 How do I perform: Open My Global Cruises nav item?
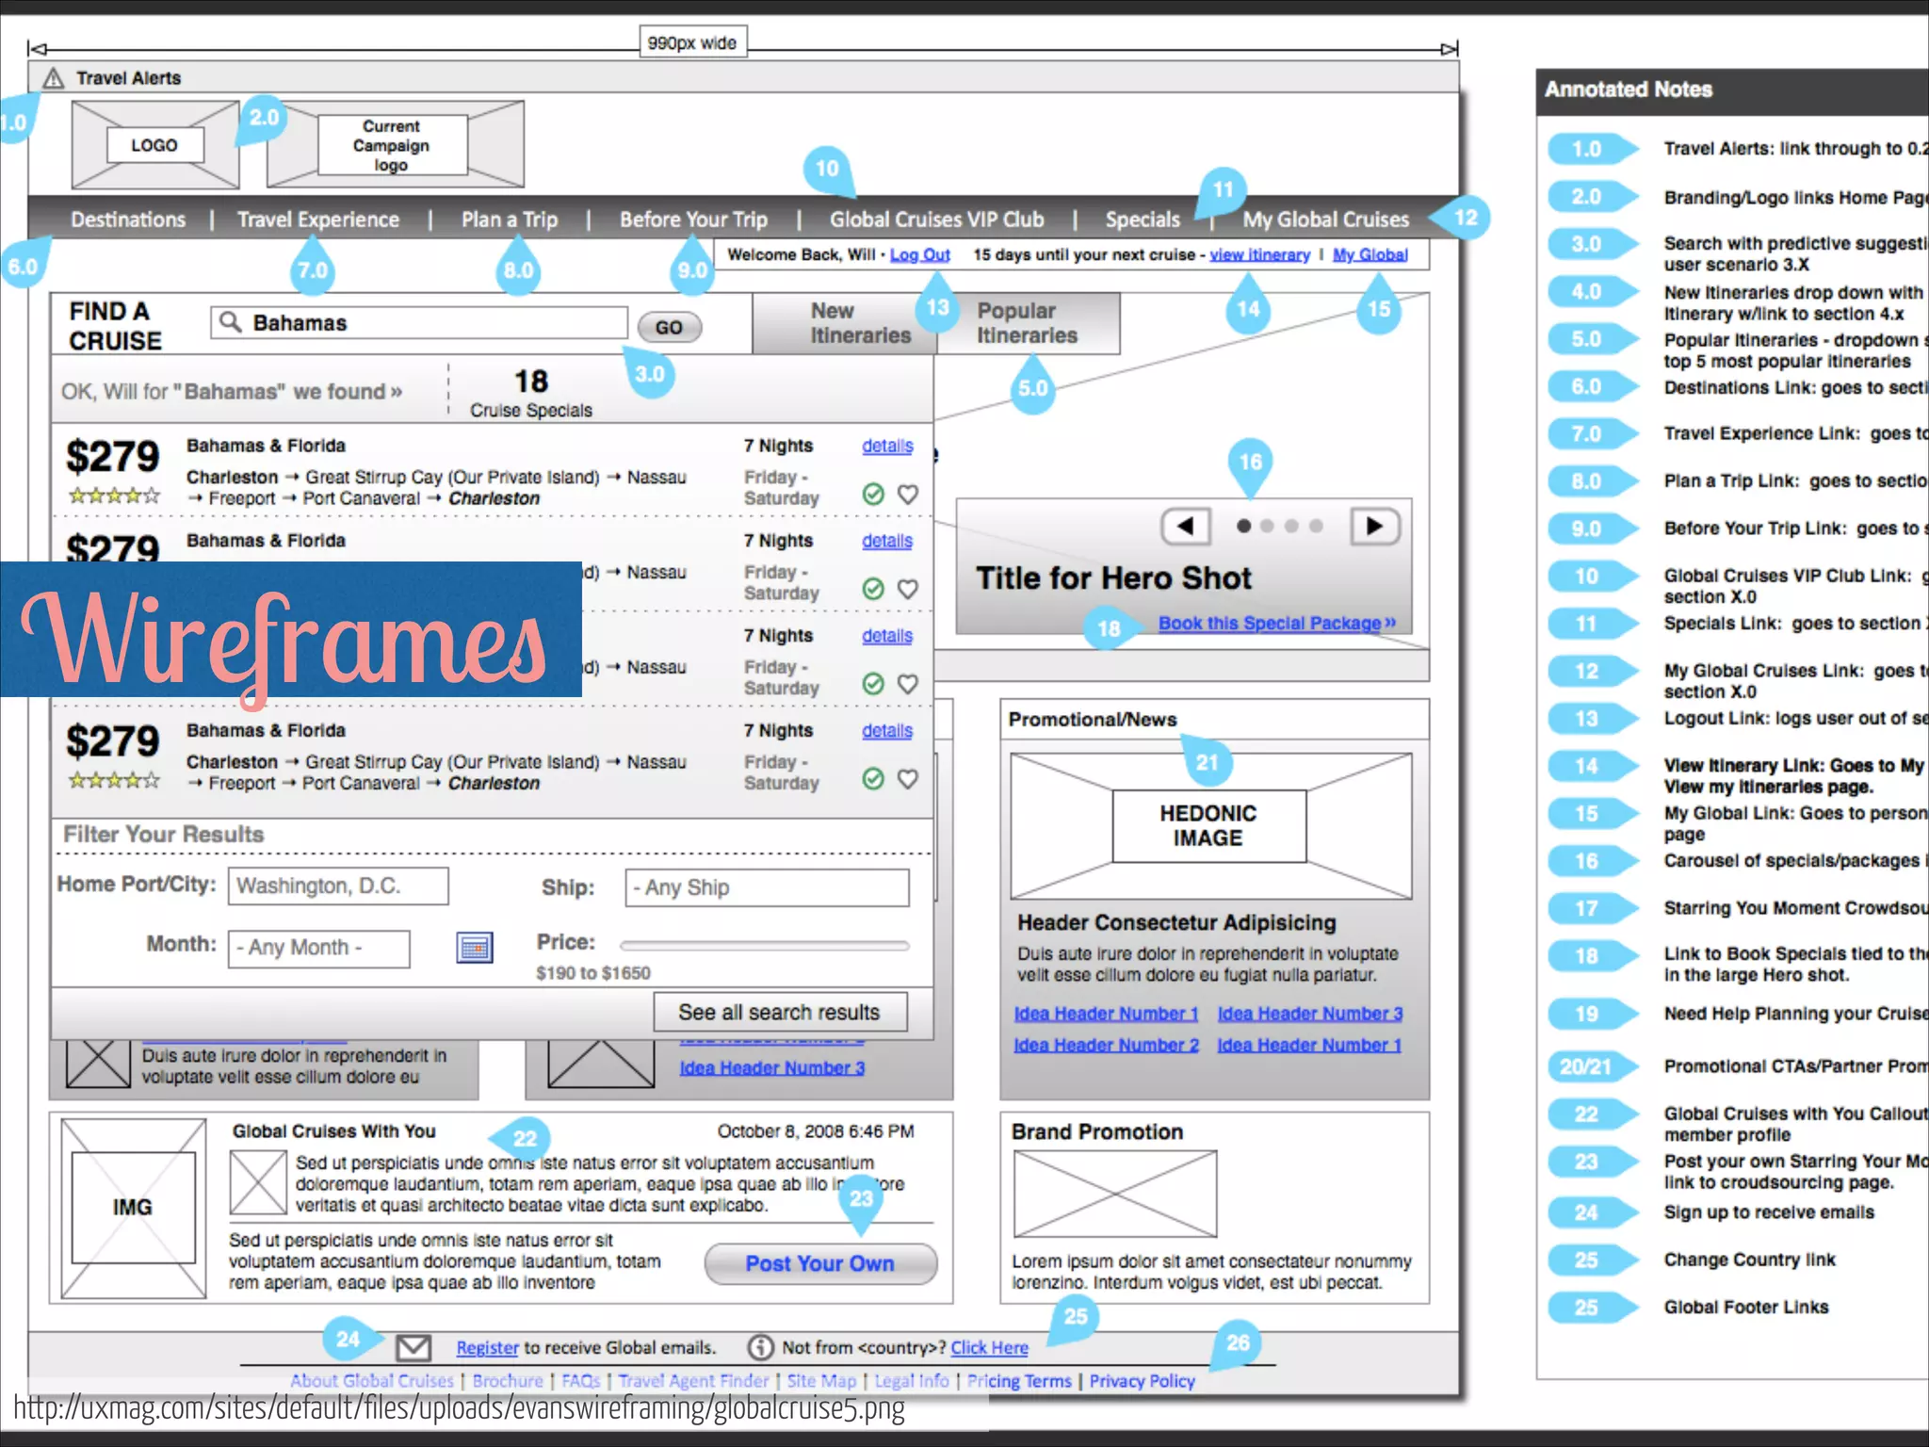1326,219
